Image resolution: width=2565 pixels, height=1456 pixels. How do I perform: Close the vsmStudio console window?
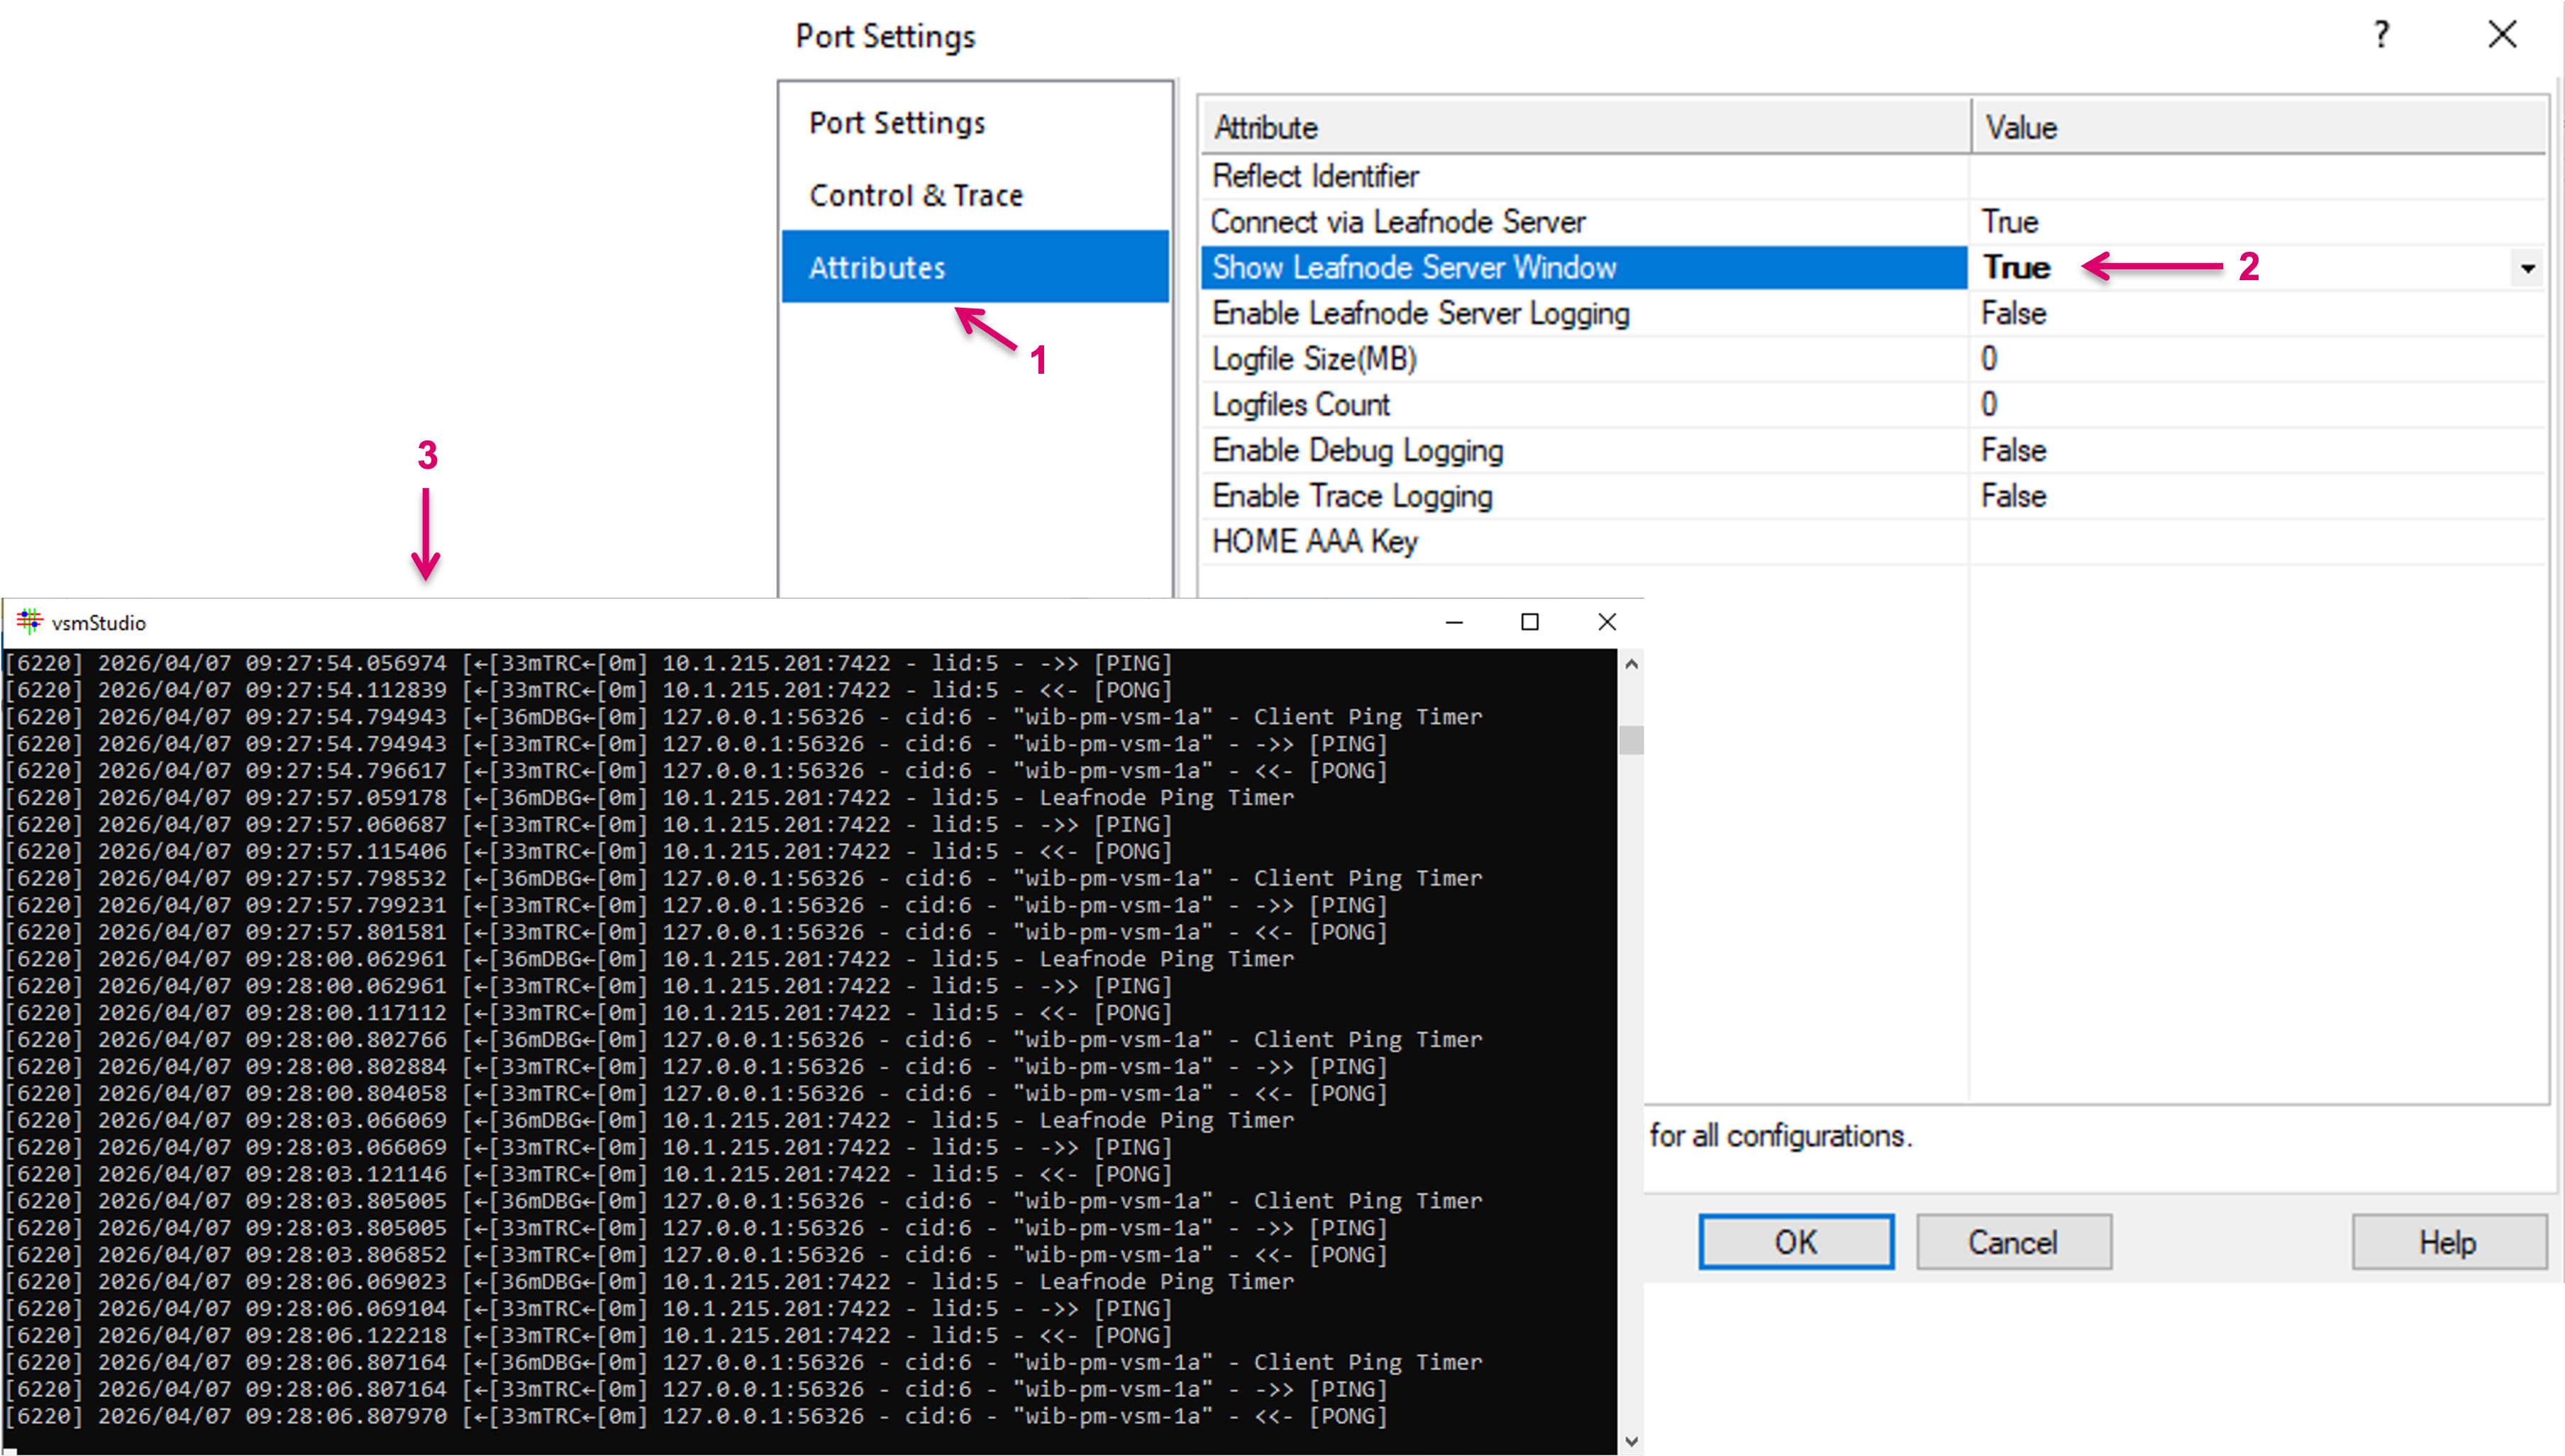pyautogui.click(x=1606, y=622)
